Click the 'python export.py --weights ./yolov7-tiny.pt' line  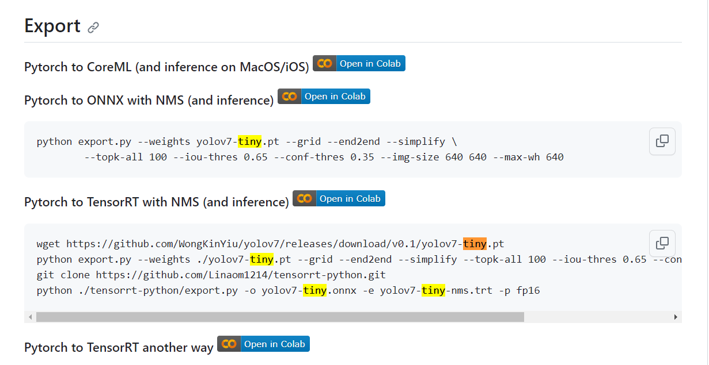tap(359, 259)
